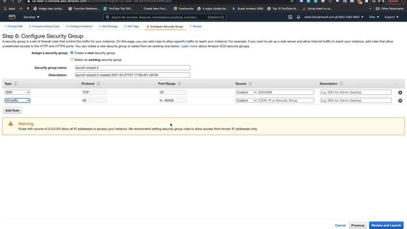The width and height of the screenshot is (407, 229).
Task: Open Source dropdown for SSH rule
Action: click(246, 92)
